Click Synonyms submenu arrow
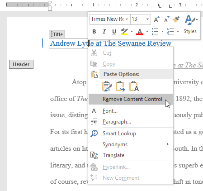The image size is (203, 191). pos(168,144)
